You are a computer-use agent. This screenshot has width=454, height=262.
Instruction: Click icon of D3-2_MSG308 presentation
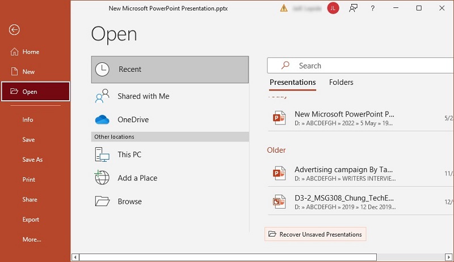(x=279, y=201)
